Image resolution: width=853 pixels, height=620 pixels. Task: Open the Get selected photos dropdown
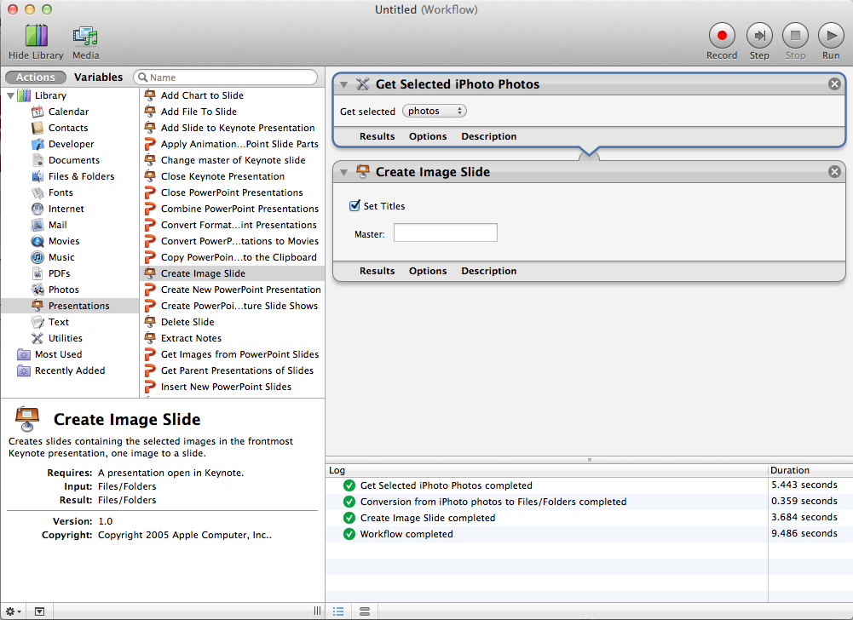(x=434, y=111)
